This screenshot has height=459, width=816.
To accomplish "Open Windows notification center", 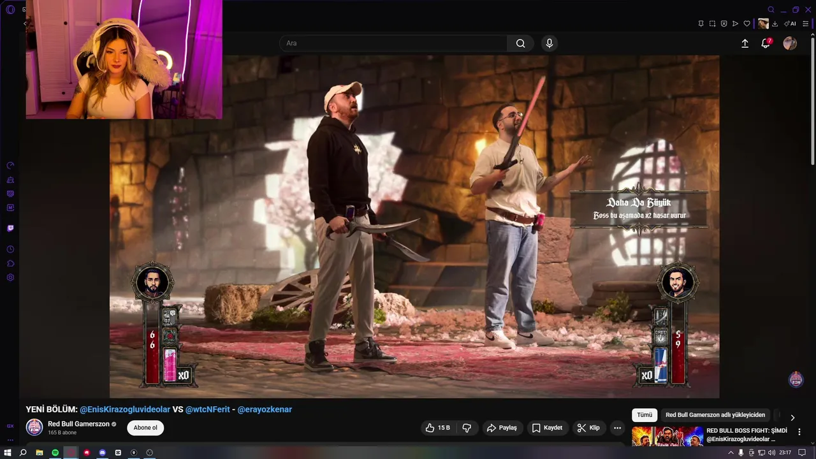I will point(802,453).
